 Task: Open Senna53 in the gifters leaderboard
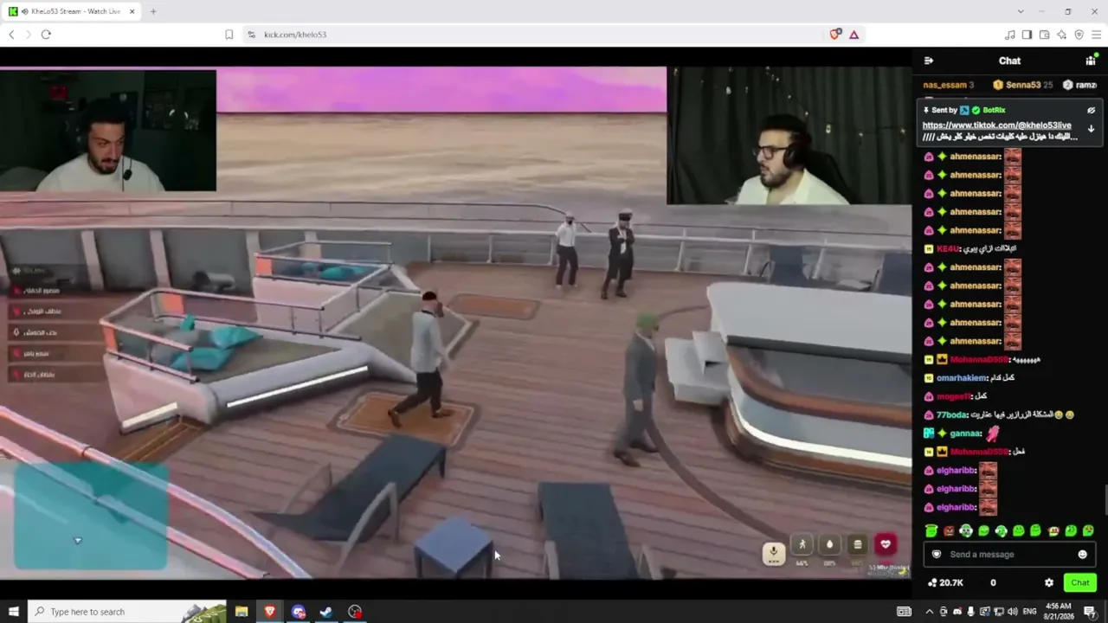(x=1023, y=85)
